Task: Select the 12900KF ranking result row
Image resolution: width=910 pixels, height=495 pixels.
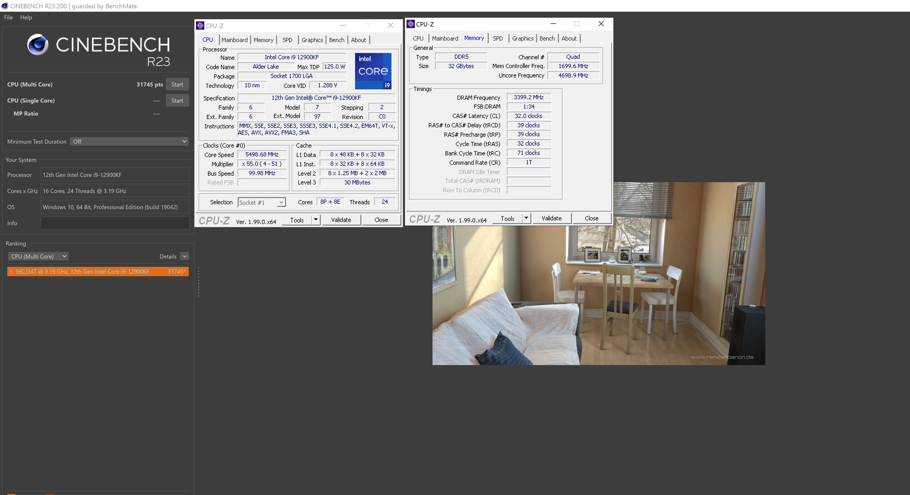Action: (x=98, y=272)
